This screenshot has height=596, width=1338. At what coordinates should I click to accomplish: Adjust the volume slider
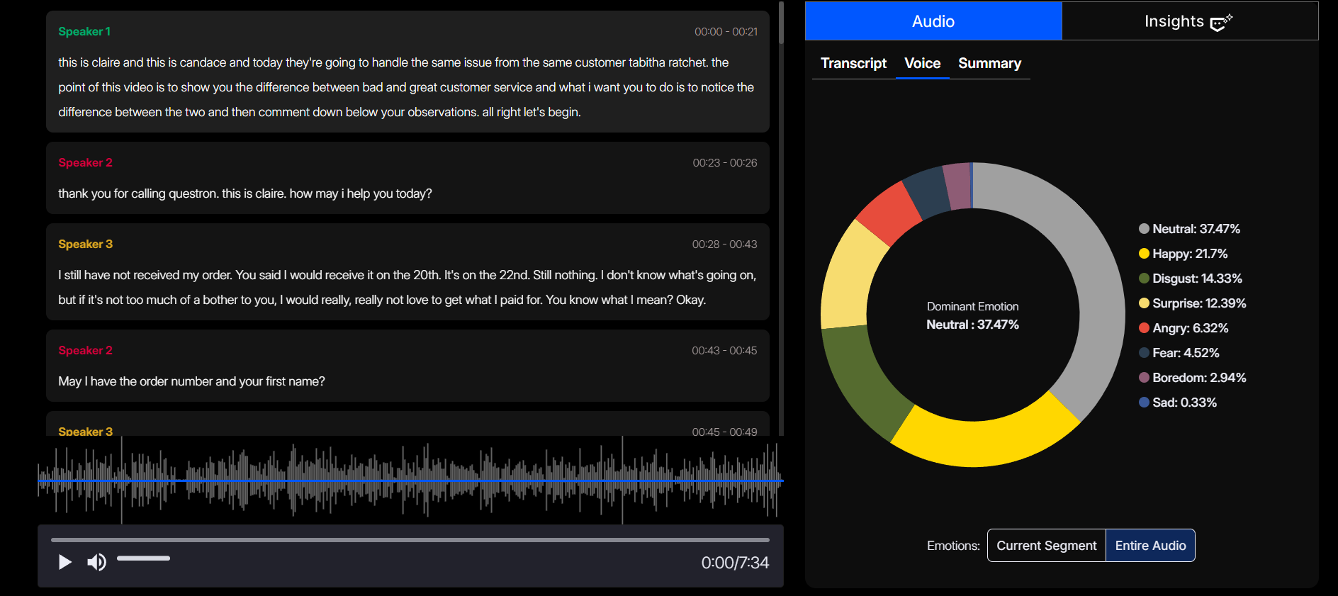coord(143,558)
